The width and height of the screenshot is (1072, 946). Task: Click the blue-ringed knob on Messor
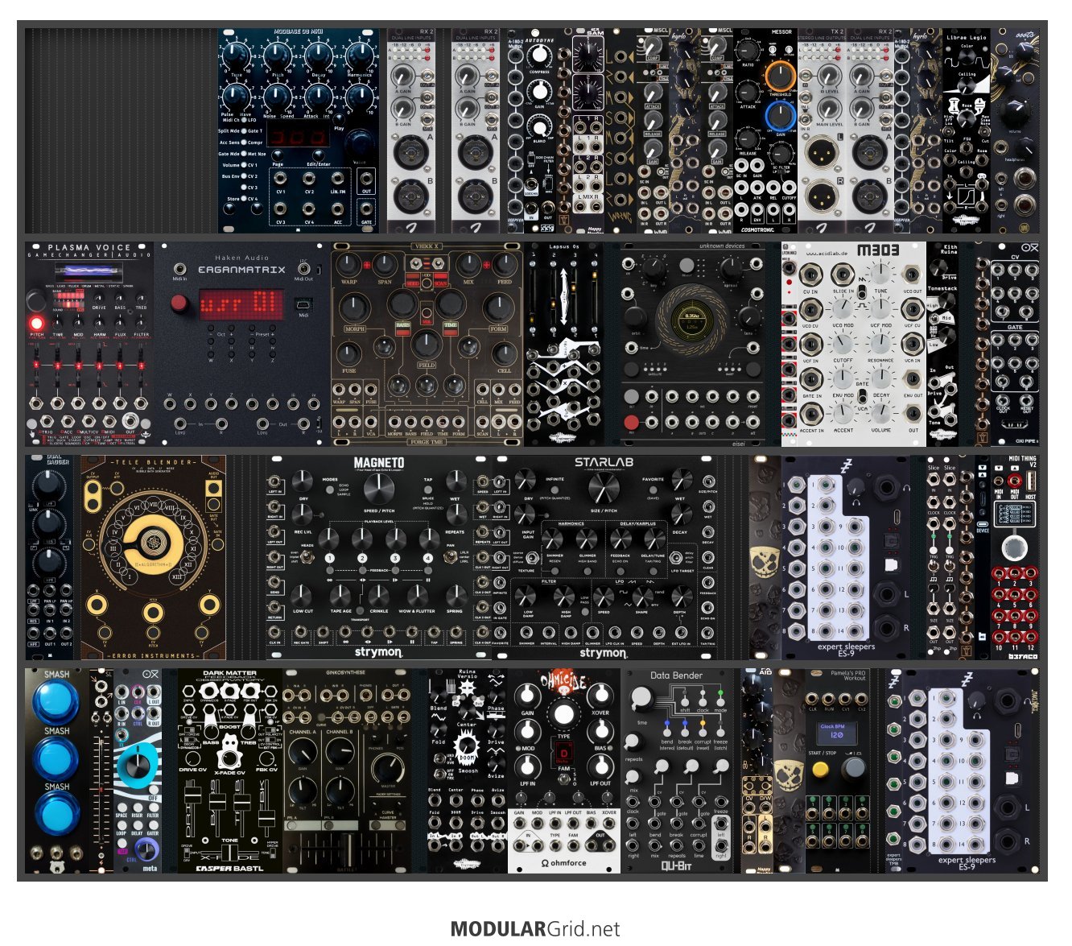[x=780, y=115]
